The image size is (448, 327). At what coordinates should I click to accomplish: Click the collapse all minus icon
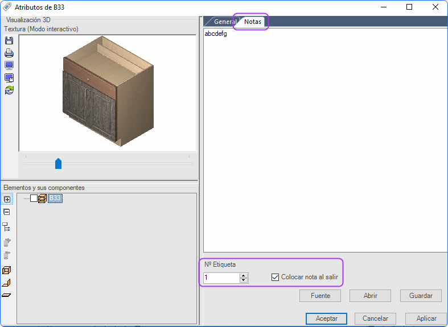pyautogui.click(x=7, y=212)
